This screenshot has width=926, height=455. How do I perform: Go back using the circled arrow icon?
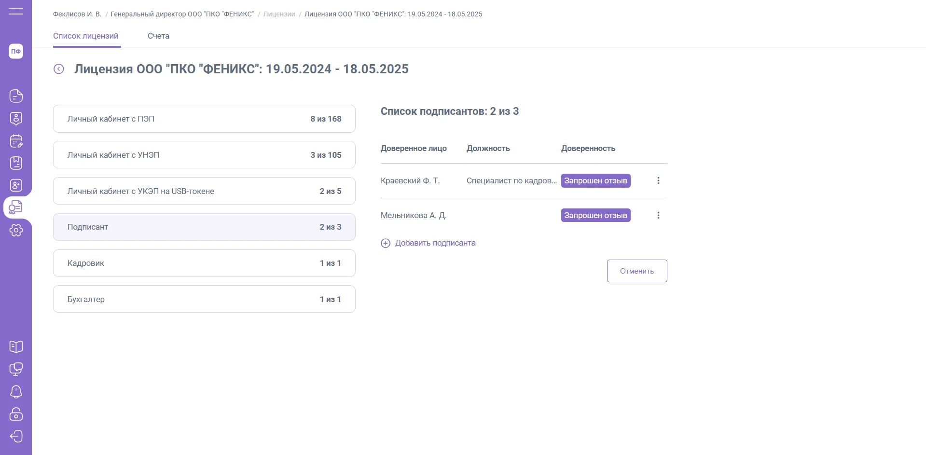(x=59, y=69)
